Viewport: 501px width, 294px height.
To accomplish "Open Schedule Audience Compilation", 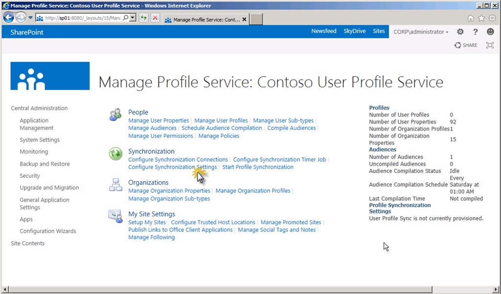I will [222, 128].
